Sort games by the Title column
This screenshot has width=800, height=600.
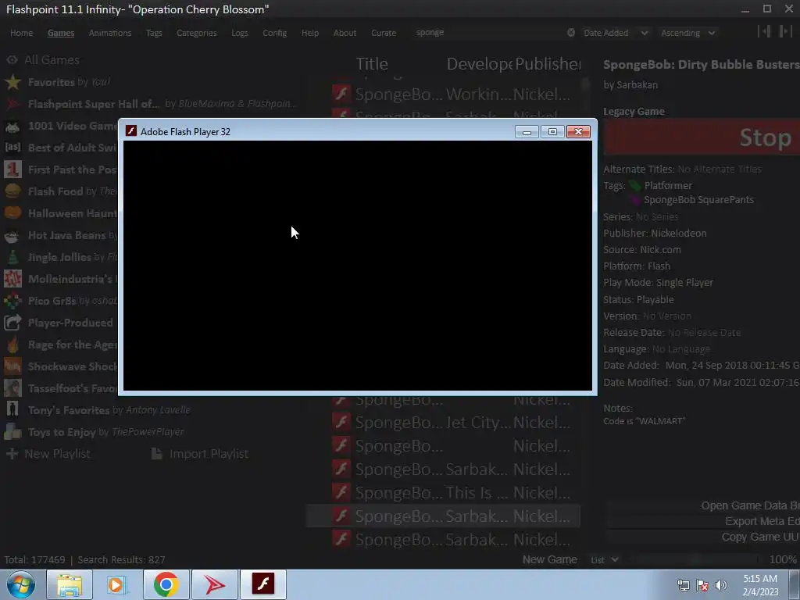click(371, 64)
